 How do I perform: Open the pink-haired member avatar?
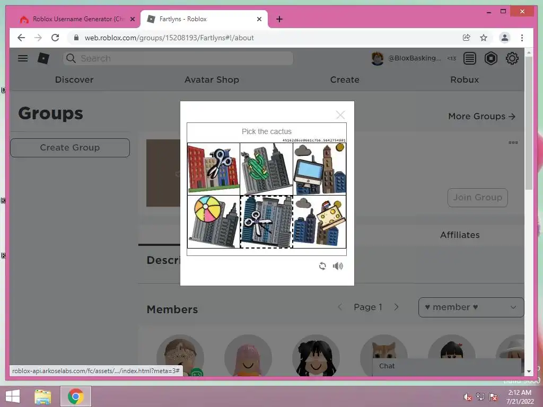point(248,356)
